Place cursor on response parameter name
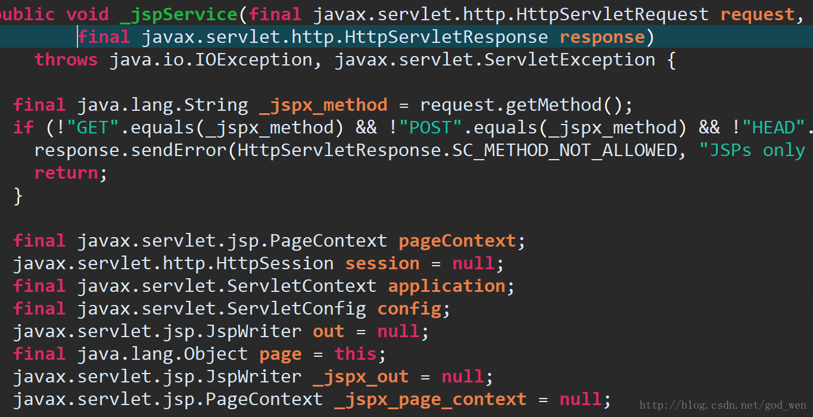Screen dimensions: 813x417 (602, 37)
